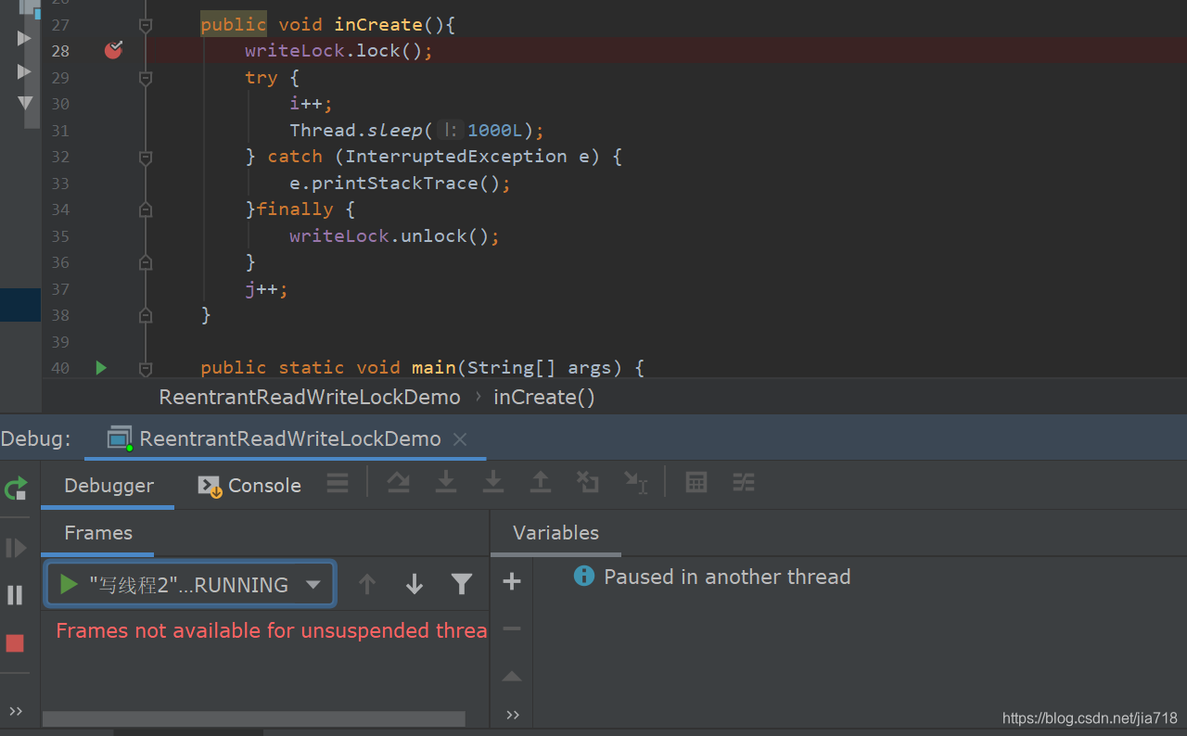Open Evaluate Expression calculator icon
This screenshot has height=736, width=1187.
click(x=696, y=482)
